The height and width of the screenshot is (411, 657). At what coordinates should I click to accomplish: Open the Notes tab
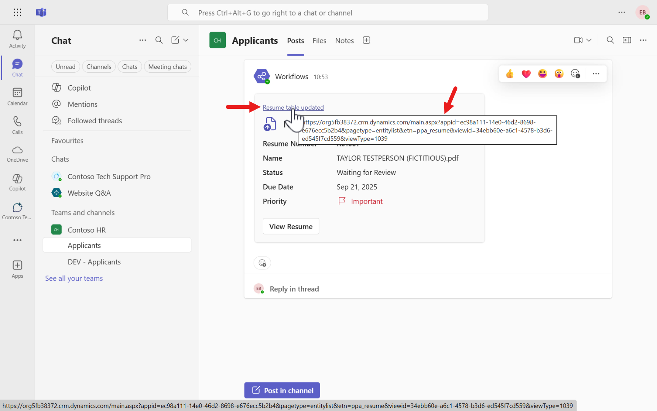click(x=344, y=40)
